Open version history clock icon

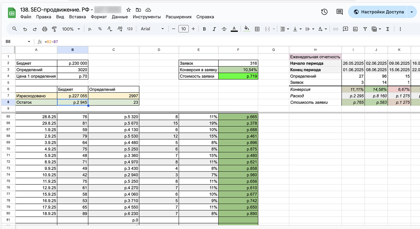pyautogui.click(x=324, y=12)
